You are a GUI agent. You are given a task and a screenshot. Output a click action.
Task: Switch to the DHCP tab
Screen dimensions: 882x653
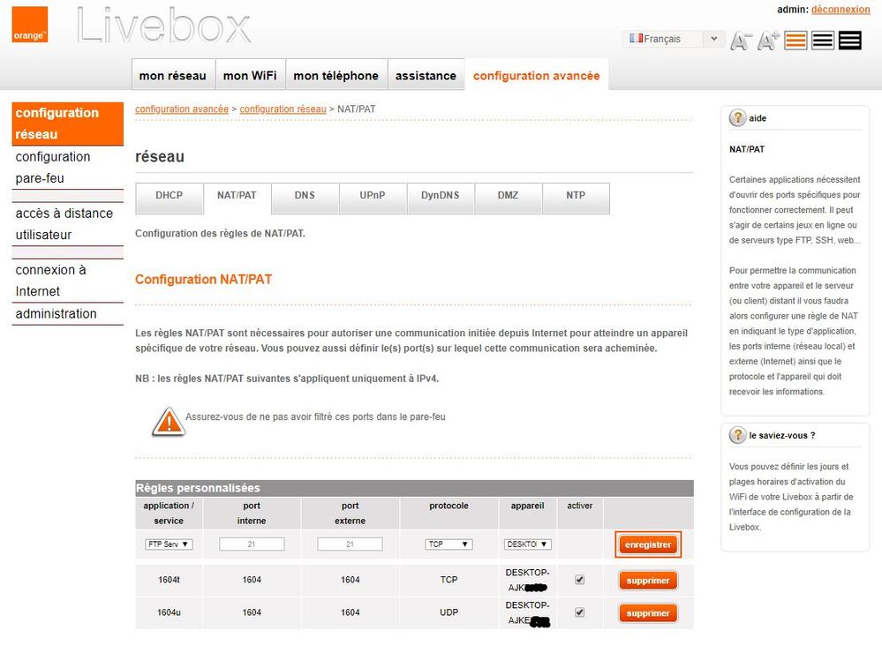(x=169, y=198)
